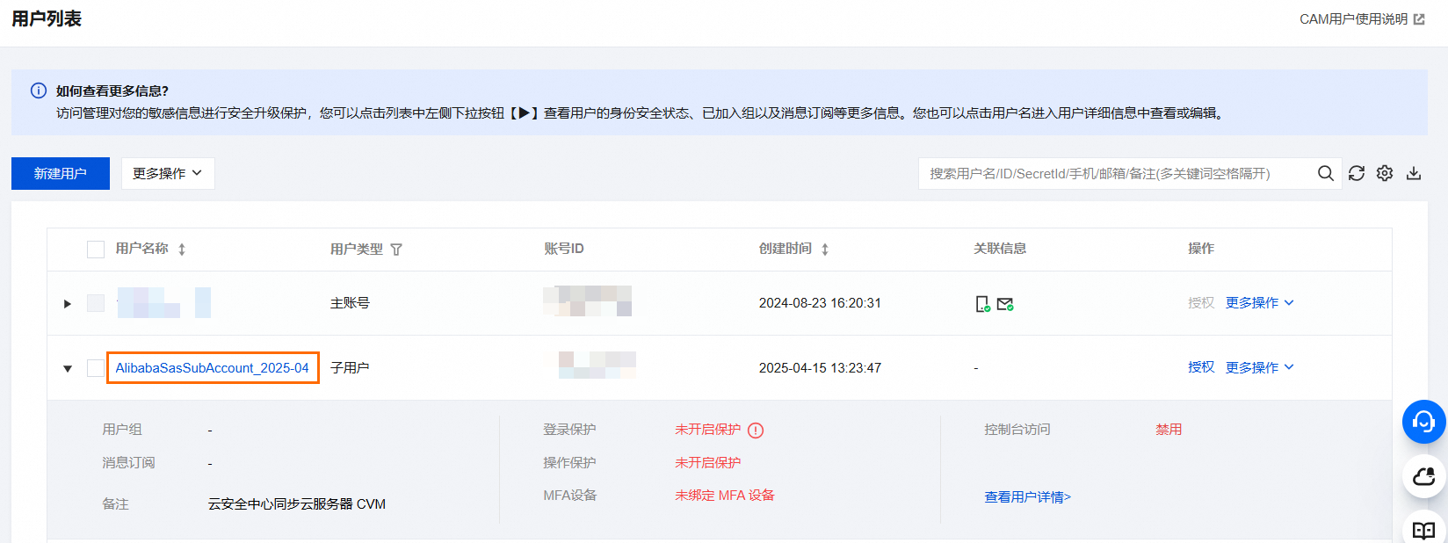This screenshot has width=1448, height=543.
Task: Click the 登录保护 label
Action: point(569,430)
